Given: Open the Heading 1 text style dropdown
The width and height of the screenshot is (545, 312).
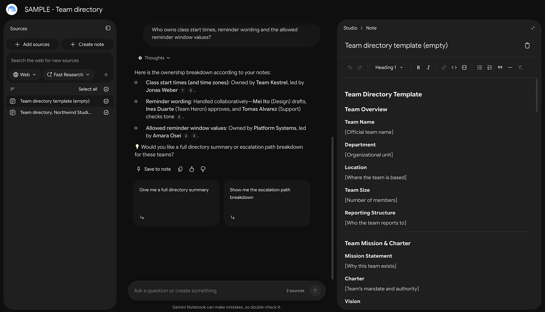Looking at the screenshot, I should [389, 68].
